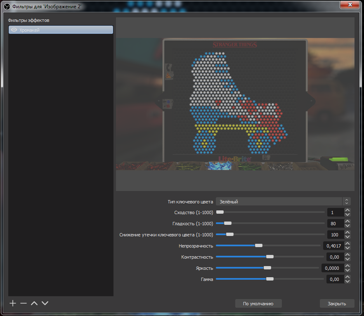
Task: Click the Закрыть button
Action: 337,304
